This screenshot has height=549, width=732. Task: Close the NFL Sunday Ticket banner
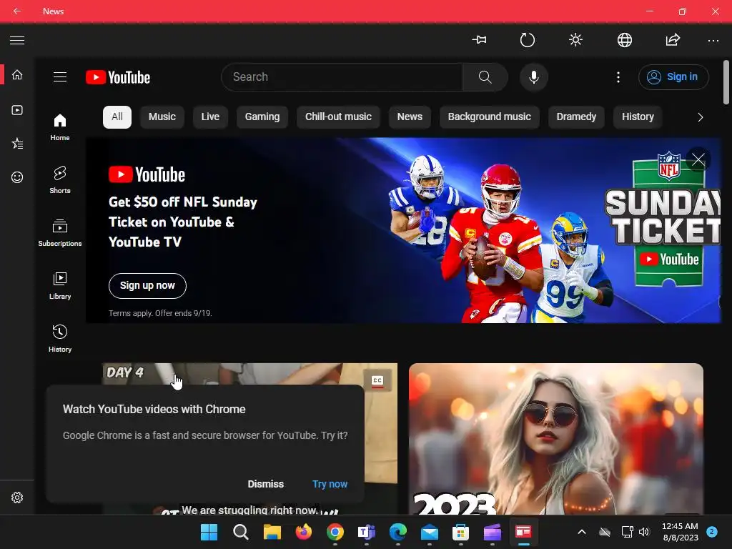[x=698, y=159]
